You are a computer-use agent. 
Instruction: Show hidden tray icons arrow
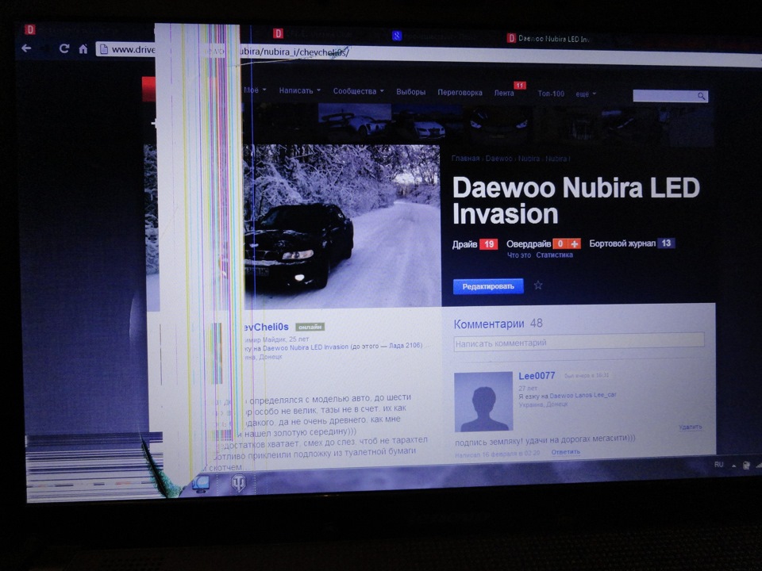733,466
